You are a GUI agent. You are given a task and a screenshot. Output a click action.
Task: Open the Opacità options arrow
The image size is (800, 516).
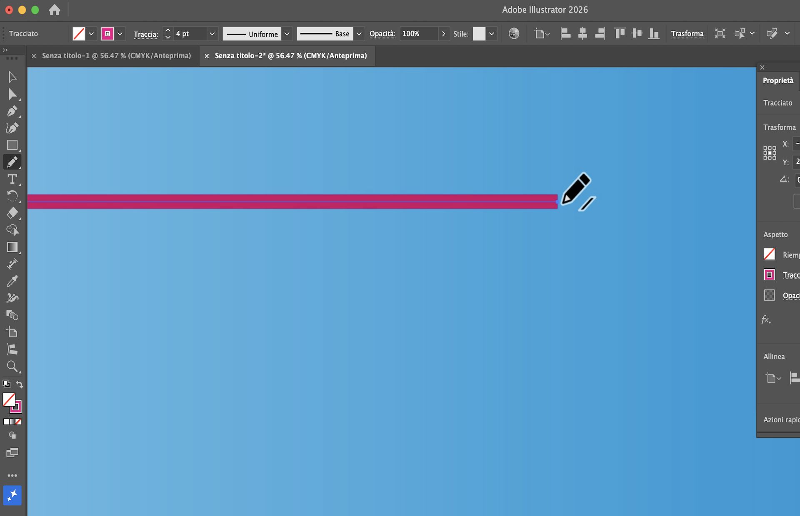pyautogui.click(x=443, y=34)
